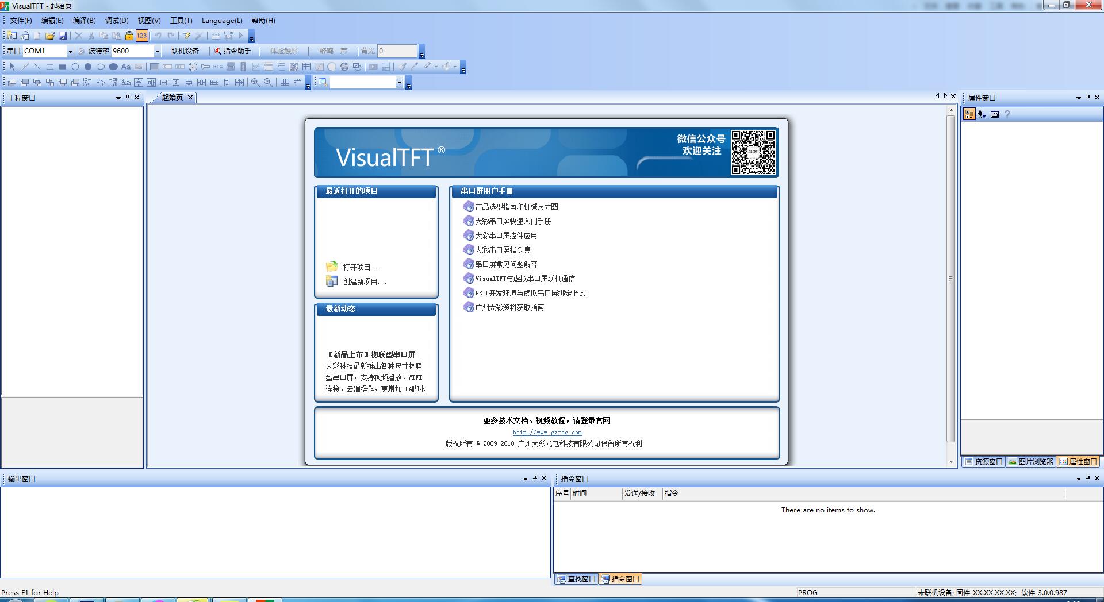
Task: Open the 9600 baud rate dropdown
Action: (158, 51)
